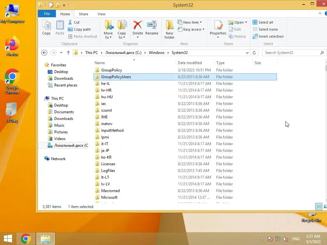Select the My Computer desktop icon

pos(12,13)
